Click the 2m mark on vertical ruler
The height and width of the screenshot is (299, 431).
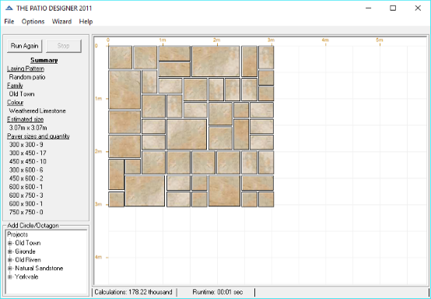[99, 151]
